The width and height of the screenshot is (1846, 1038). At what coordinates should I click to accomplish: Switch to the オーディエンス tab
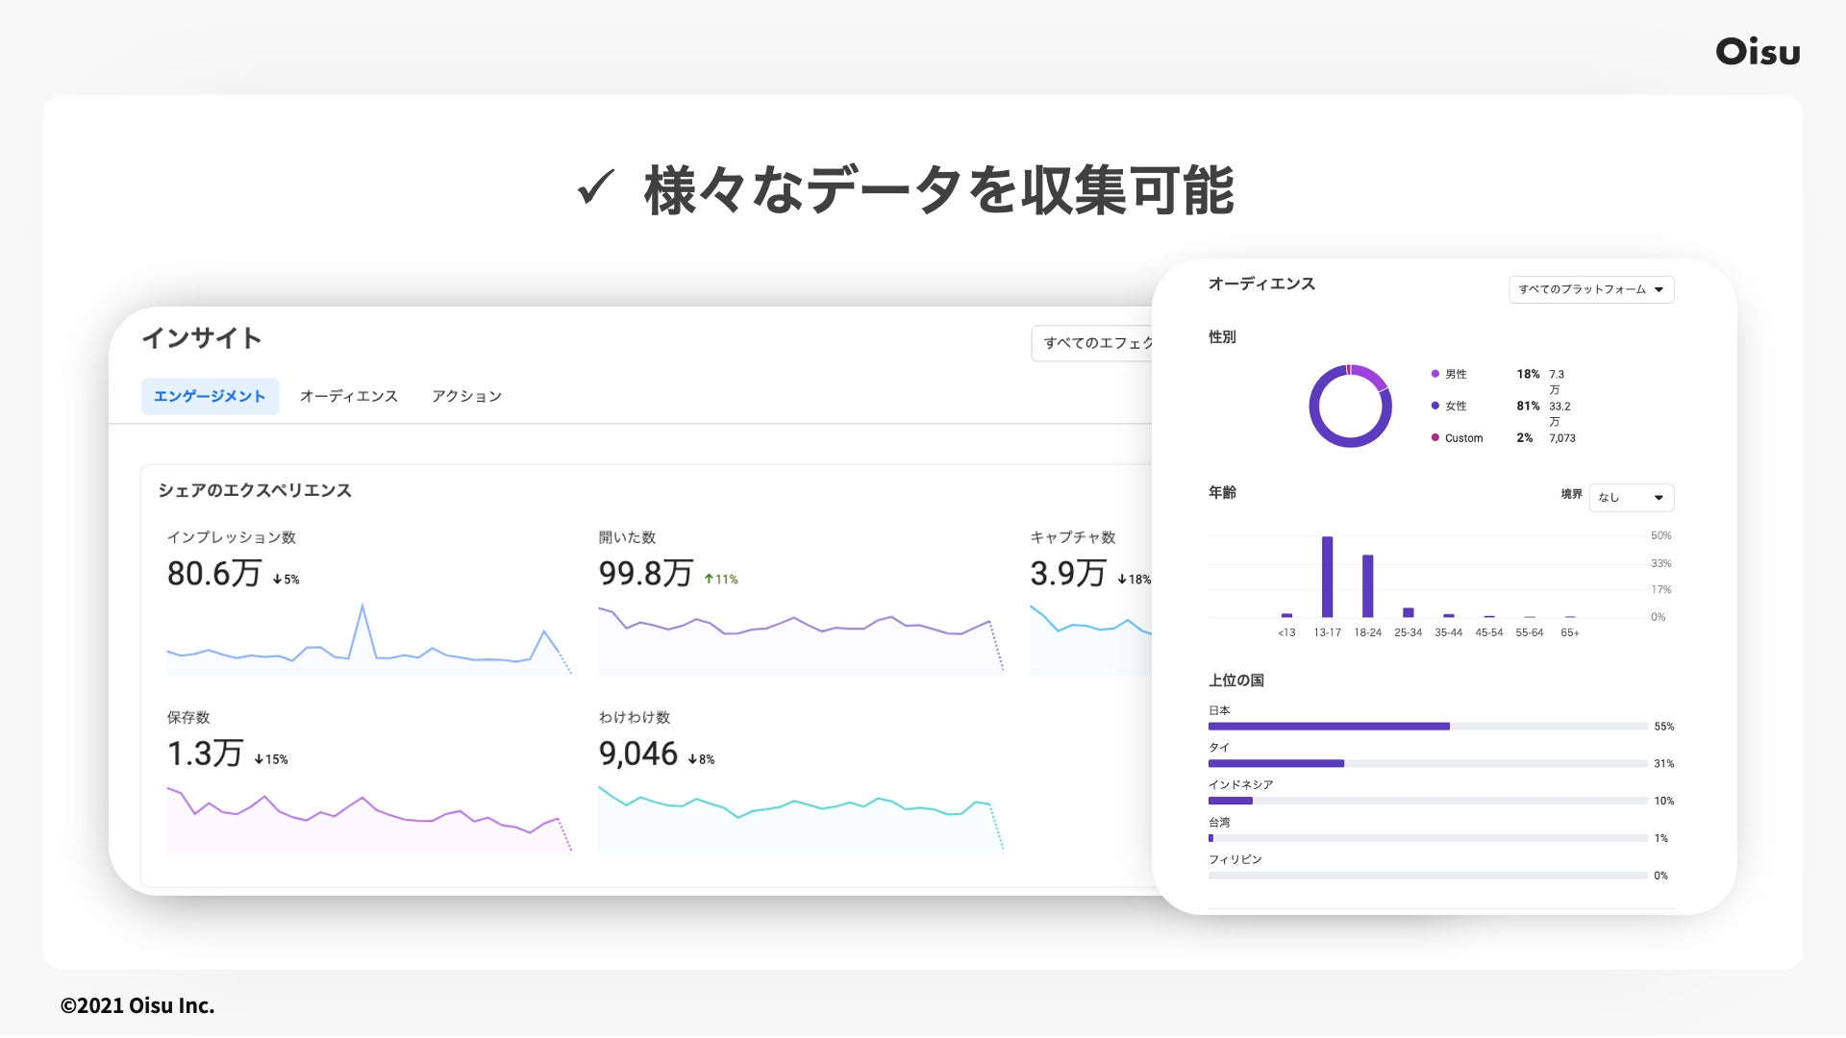point(348,396)
